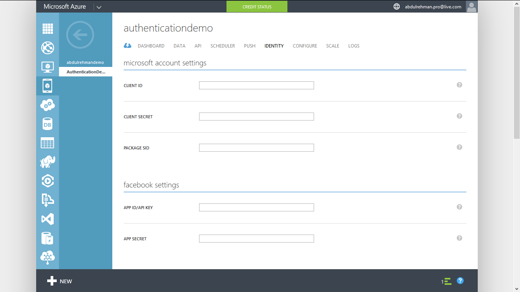Select the IDENTITY tab

(274, 46)
